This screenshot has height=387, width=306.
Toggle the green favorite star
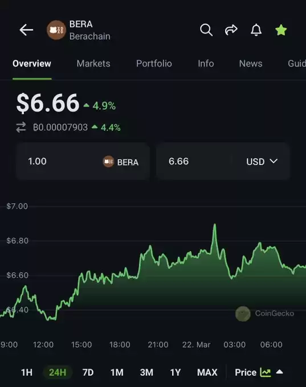[x=281, y=30]
